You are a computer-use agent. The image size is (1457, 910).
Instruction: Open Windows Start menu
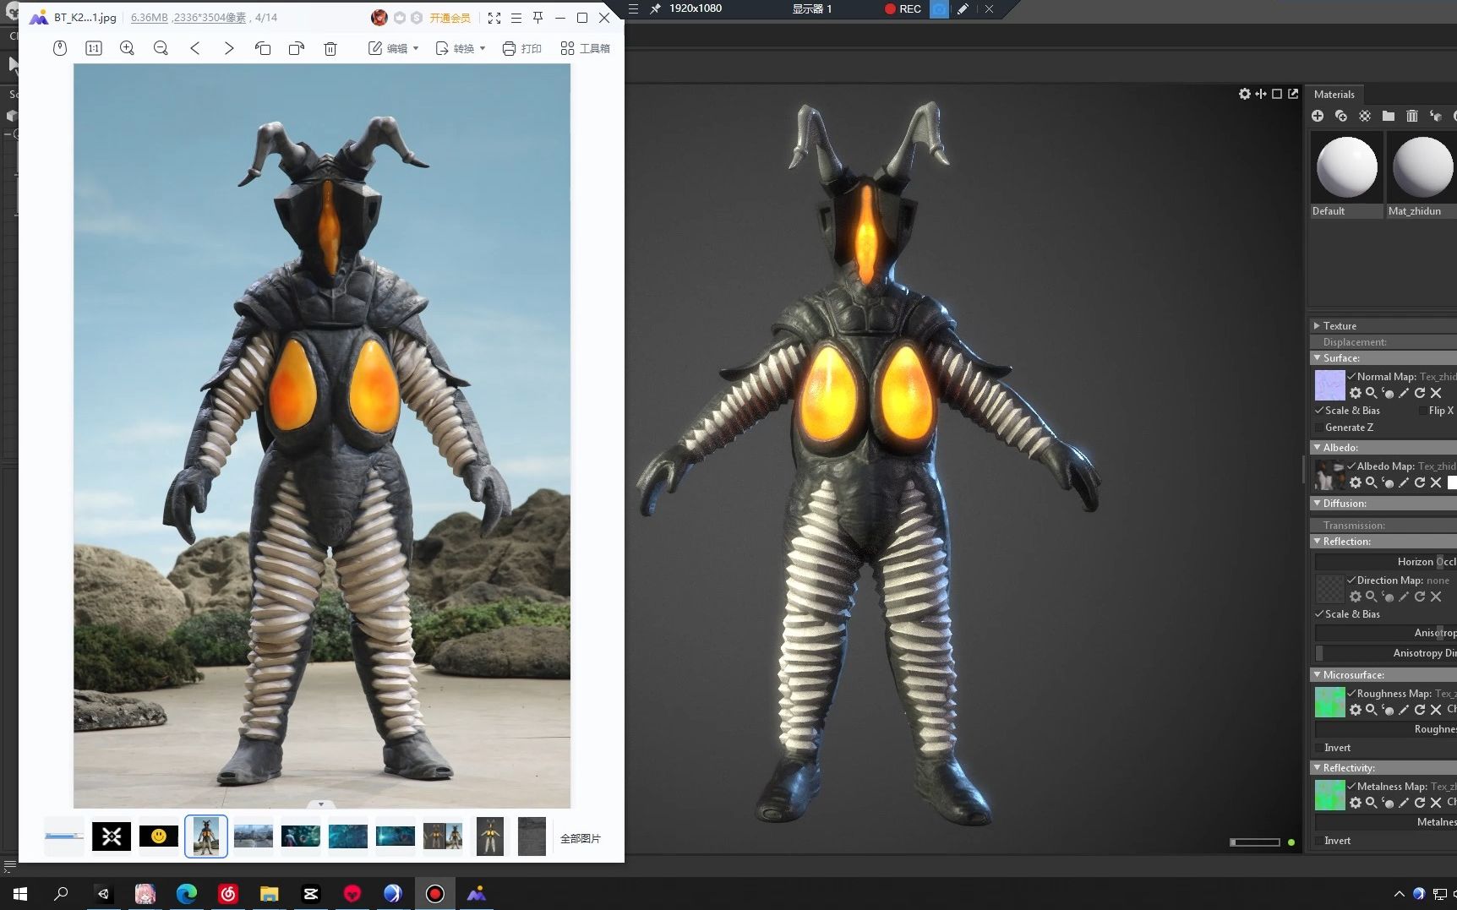click(x=20, y=893)
